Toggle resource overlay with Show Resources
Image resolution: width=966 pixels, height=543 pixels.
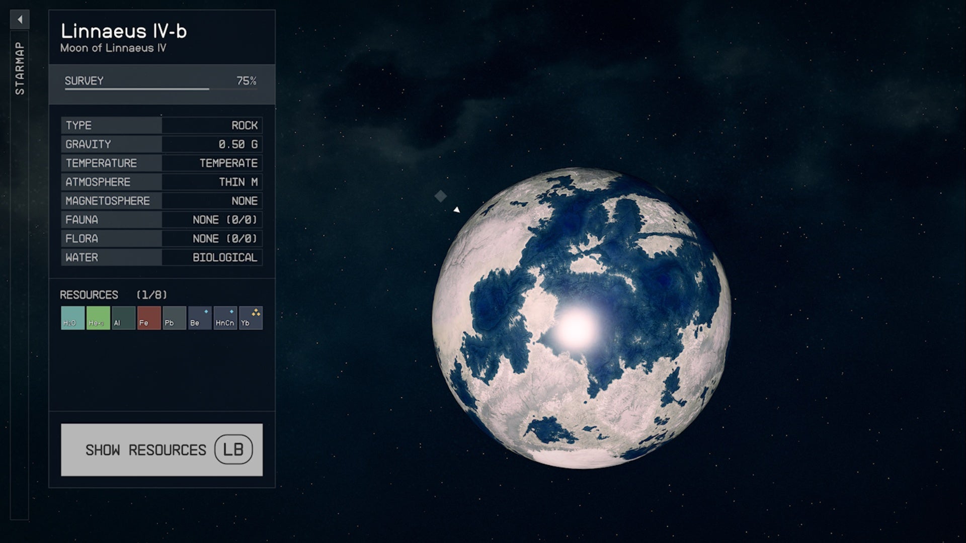(162, 449)
